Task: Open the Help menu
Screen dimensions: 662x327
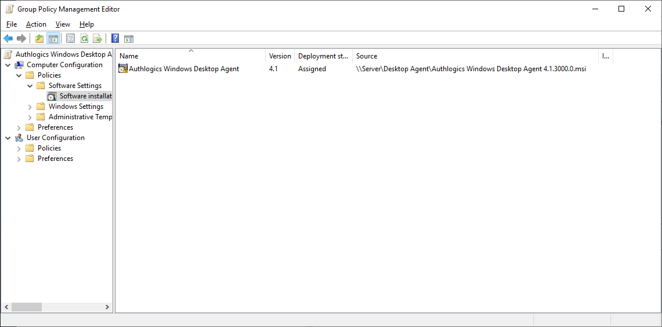Action: (x=86, y=24)
